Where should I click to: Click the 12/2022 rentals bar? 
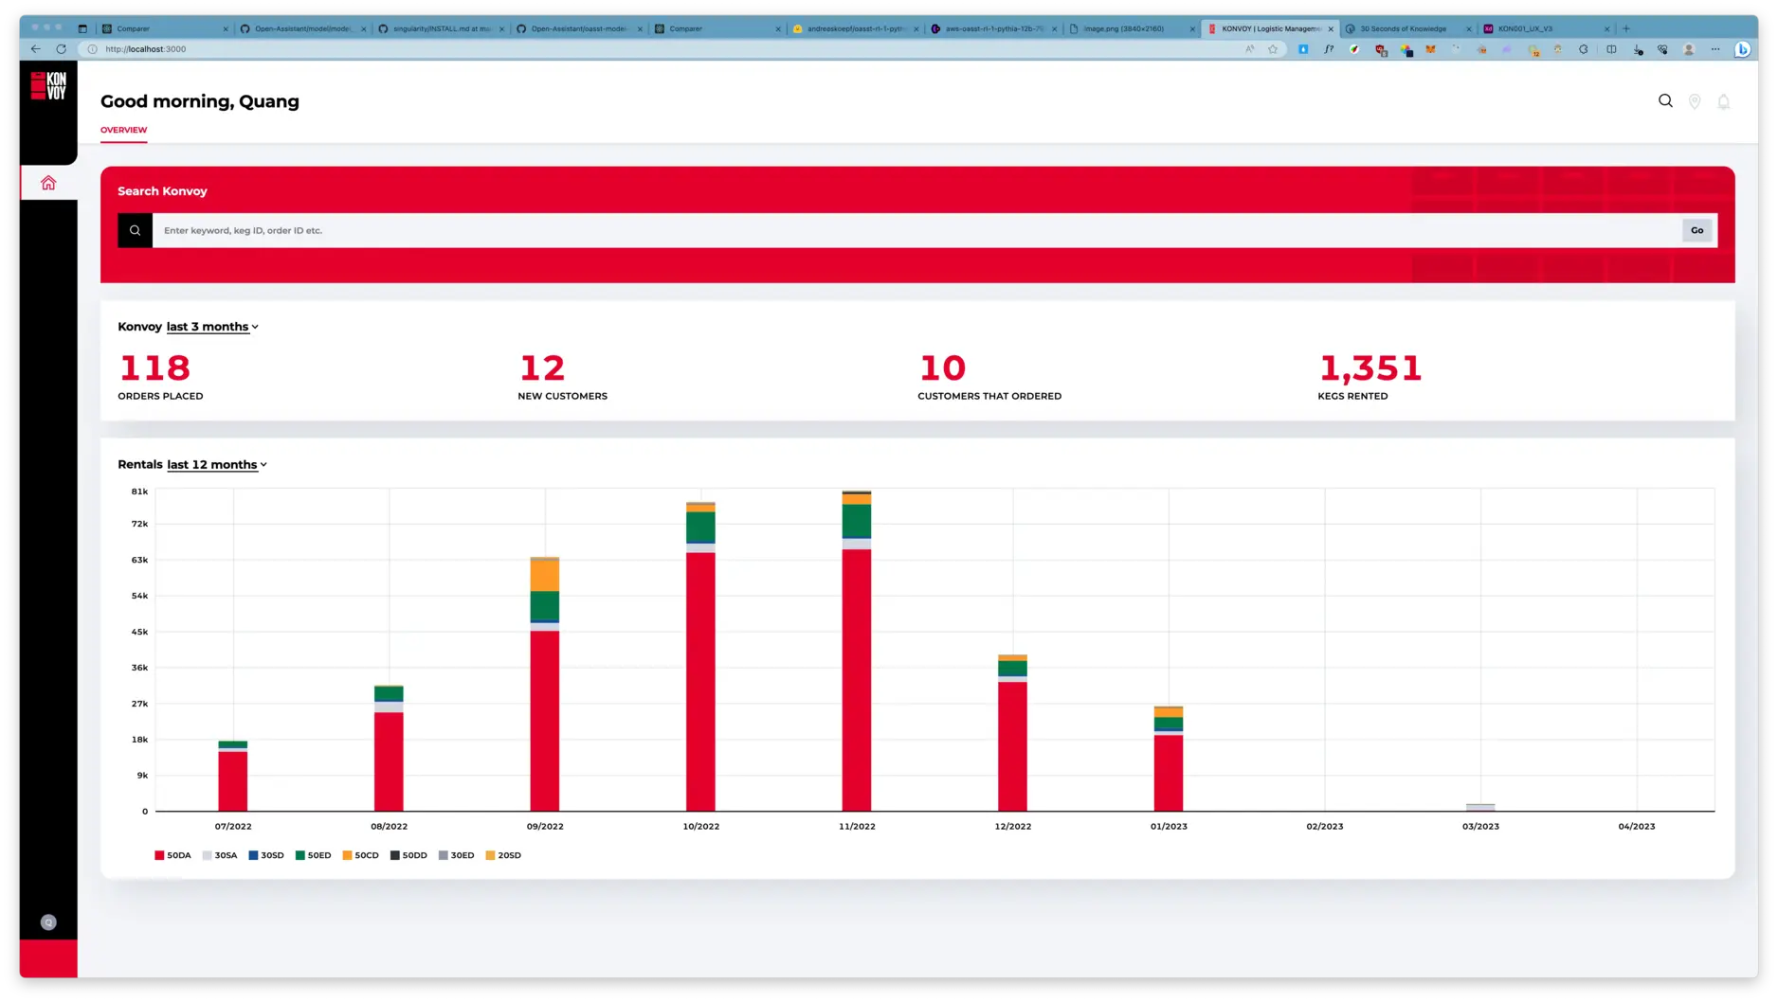click(x=1012, y=733)
